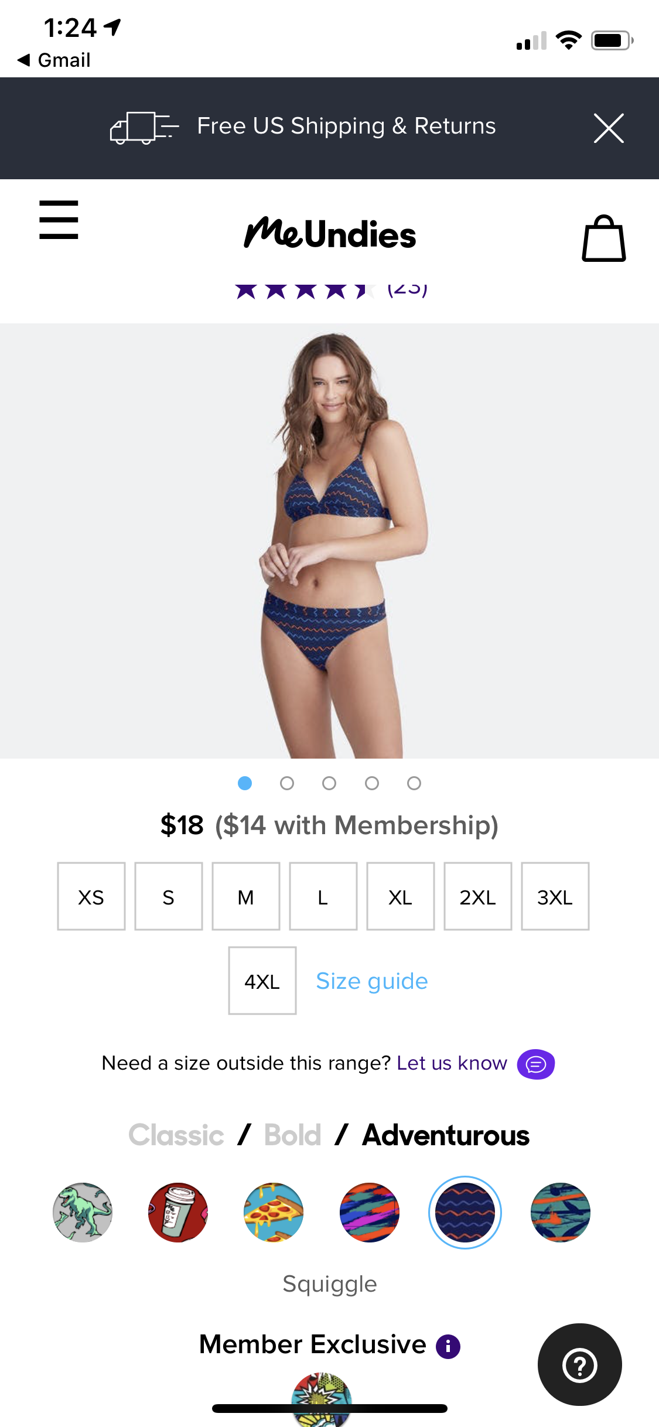This screenshot has height=1427, width=659.
Task: Tap the Member Exclusive info icon
Action: 448,1346
